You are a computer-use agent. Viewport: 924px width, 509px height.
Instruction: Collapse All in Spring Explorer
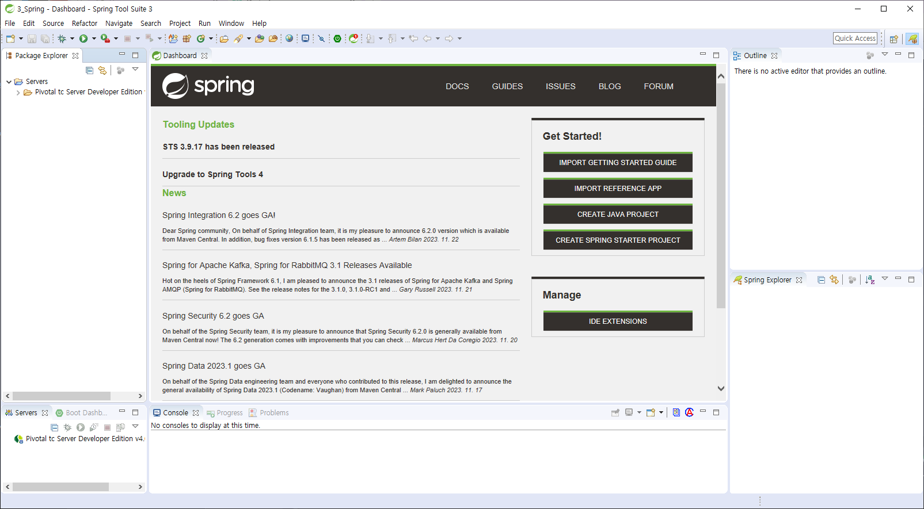coord(821,280)
